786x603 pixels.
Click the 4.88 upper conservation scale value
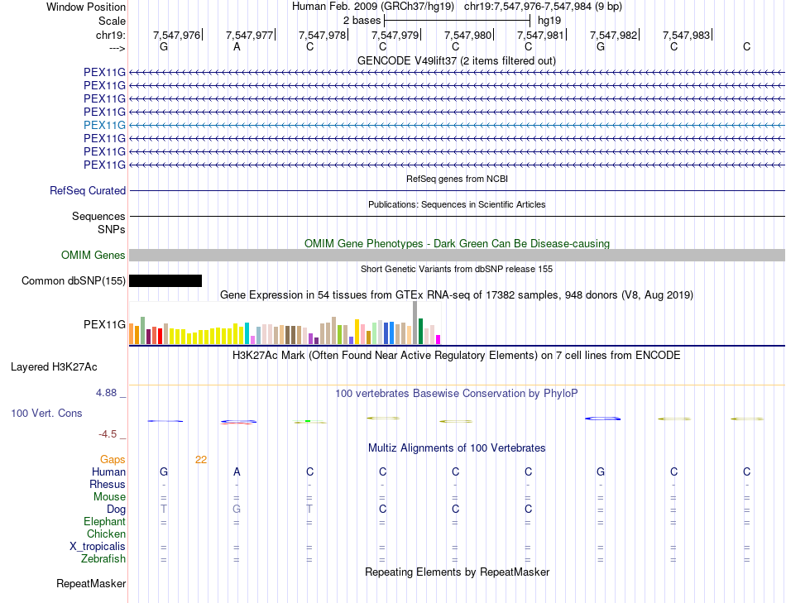(x=106, y=393)
